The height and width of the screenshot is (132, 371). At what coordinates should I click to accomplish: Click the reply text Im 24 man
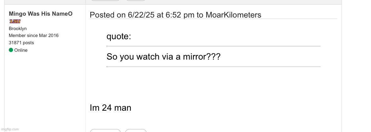point(110,108)
